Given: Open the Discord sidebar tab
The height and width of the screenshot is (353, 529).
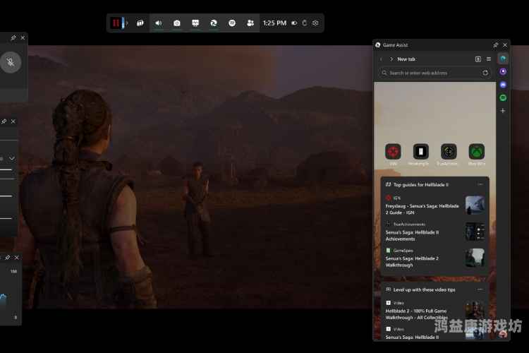Looking at the screenshot, I should (503, 85).
